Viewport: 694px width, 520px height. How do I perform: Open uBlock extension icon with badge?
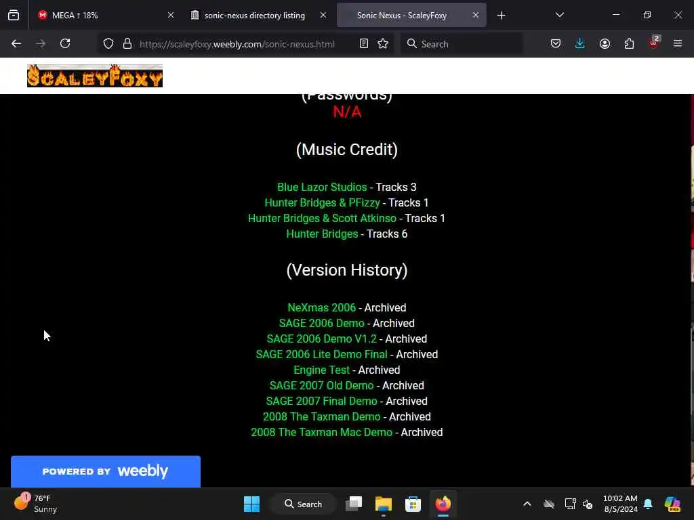coord(654,43)
